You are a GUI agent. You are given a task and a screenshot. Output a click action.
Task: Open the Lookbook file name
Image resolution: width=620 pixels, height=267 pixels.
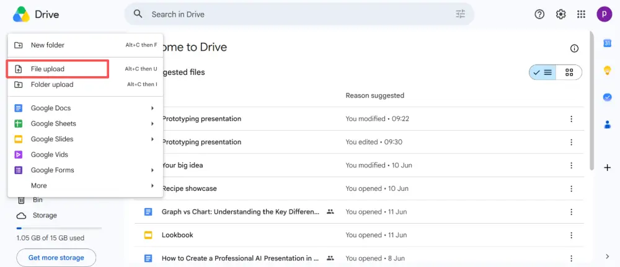(x=177, y=235)
